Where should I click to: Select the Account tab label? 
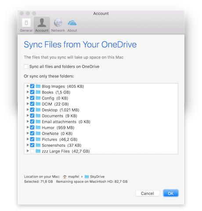[42, 30]
